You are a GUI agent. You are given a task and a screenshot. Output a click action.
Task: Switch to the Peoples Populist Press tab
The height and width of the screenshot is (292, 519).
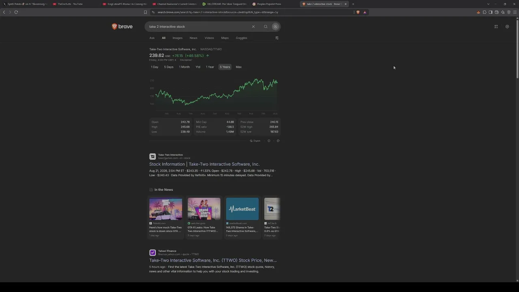pos(274,4)
